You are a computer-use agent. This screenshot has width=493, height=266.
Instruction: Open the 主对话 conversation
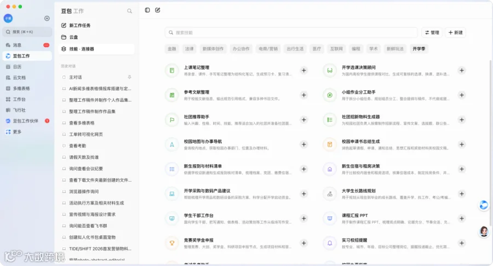tap(96, 77)
